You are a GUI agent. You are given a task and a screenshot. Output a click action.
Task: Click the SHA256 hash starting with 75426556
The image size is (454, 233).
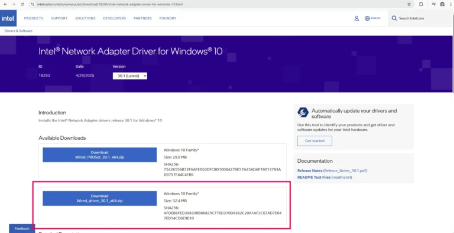coord(222,172)
